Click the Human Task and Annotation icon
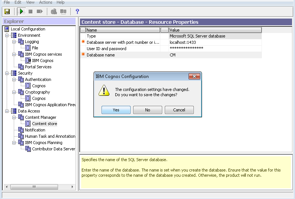295x199 pixels. pos(21,136)
